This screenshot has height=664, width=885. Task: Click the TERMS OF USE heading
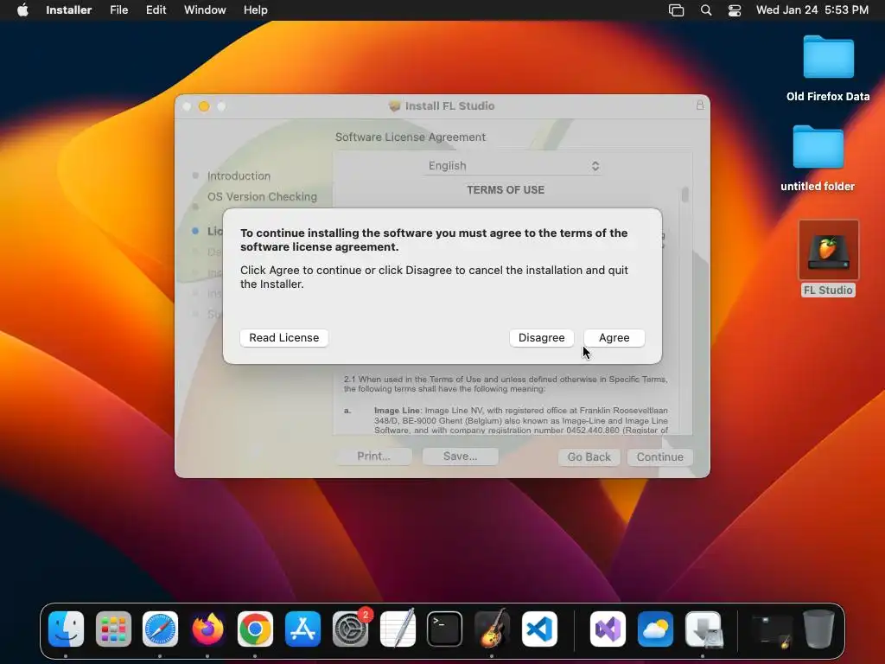click(505, 190)
